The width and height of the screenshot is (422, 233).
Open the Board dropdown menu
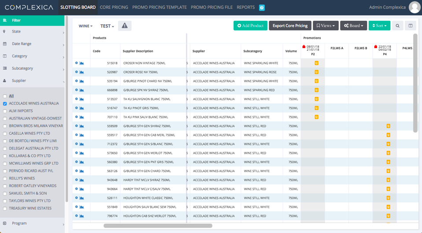coord(354,26)
